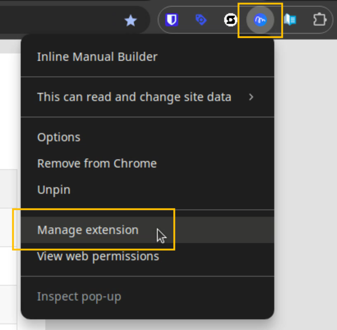
Task: Expand the site data submenu arrow
Action: pyautogui.click(x=251, y=97)
